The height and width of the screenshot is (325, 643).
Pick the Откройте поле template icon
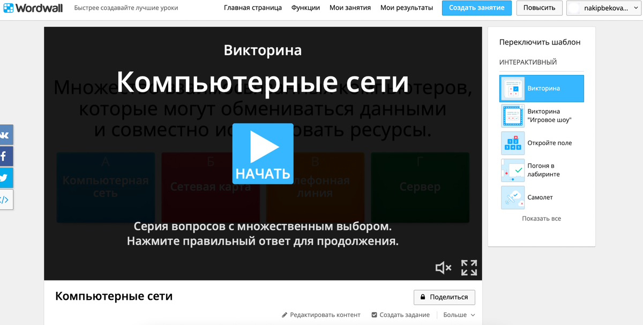coord(513,143)
